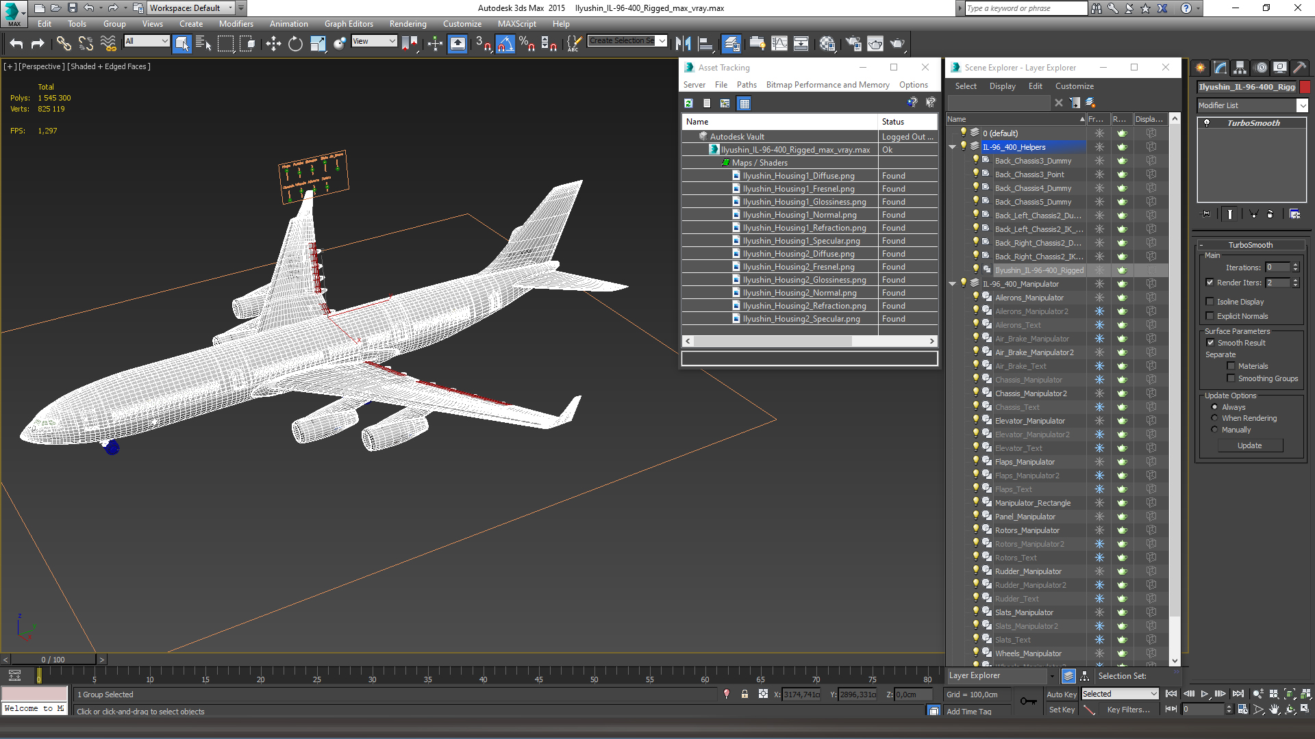The height and width of the screenshot is (739, 1315).
Task: Click the Iterations input field
Action: (x=1277, y=268)
